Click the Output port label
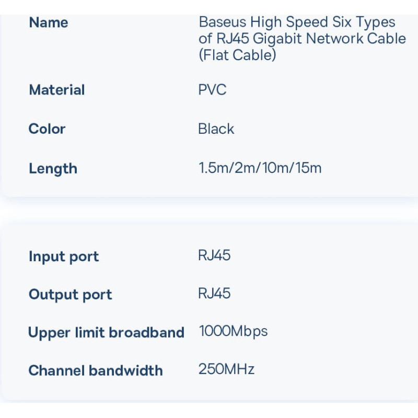This screenshot has height=418, width=418. coord(70,295)
